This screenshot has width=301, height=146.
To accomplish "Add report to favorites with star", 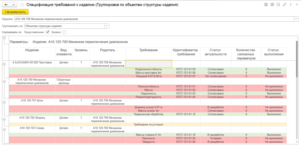I will (x=22, y=5).
